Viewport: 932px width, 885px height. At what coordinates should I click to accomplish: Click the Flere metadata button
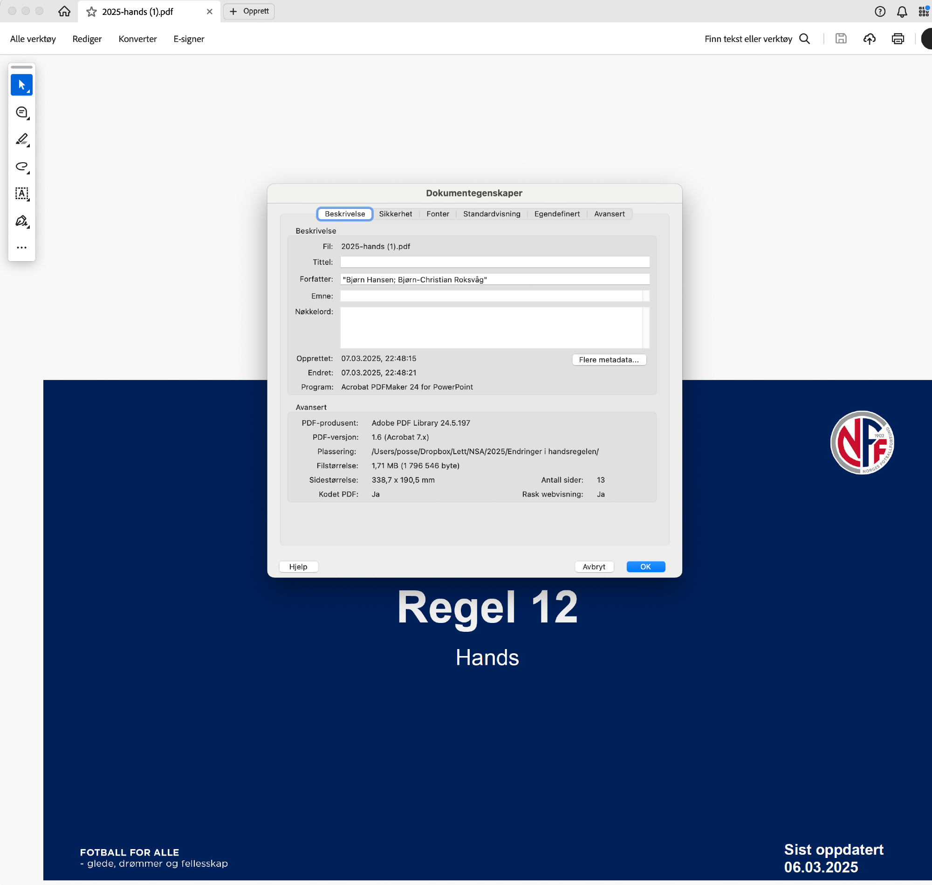coord(609,360)
